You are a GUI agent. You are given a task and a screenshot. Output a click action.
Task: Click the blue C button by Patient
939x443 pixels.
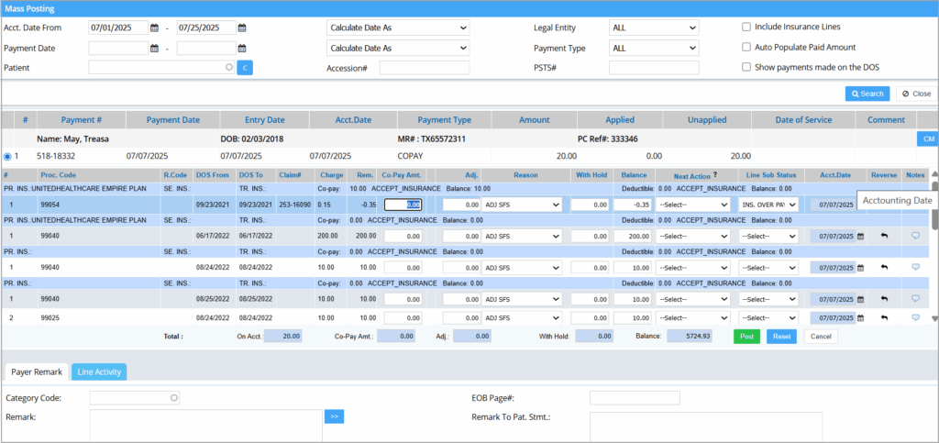pyautogui.click(x=245, y=68)
